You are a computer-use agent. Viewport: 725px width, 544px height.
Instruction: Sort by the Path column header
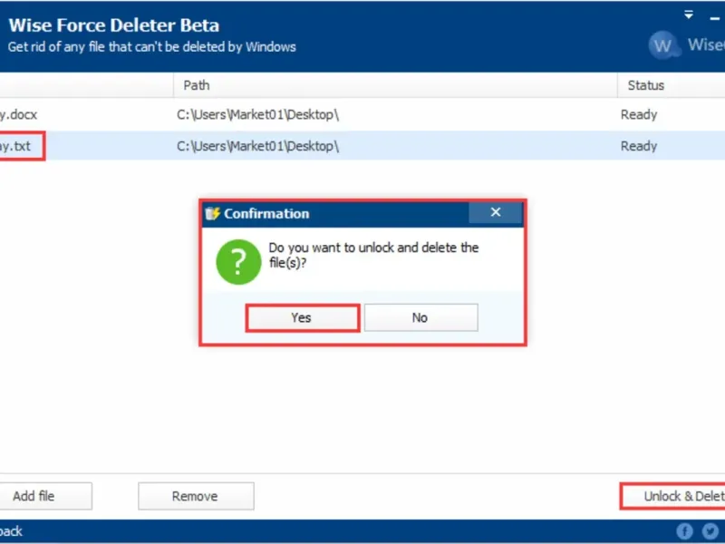tap(197, 85)
